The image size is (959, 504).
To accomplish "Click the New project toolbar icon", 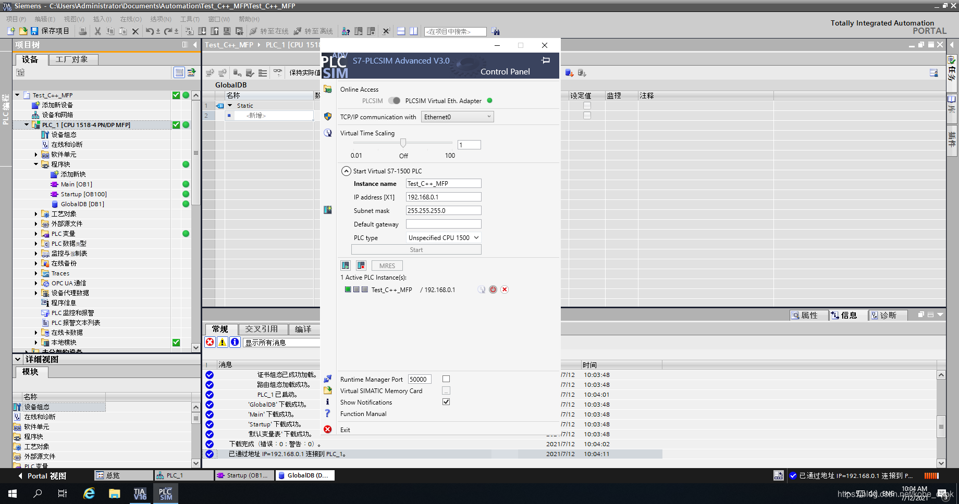I will coord(11,31).
